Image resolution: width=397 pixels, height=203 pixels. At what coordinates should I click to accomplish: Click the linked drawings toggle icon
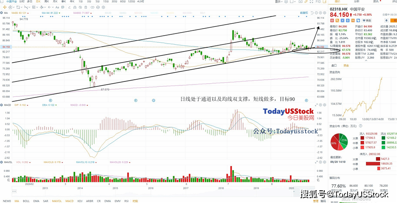[x=93, y=7]
